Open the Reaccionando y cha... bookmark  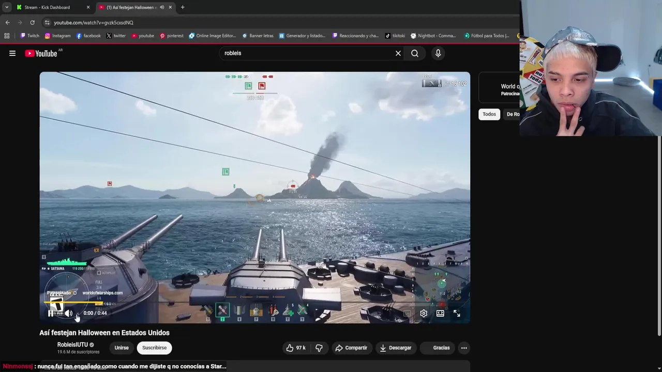pos(356,36)
